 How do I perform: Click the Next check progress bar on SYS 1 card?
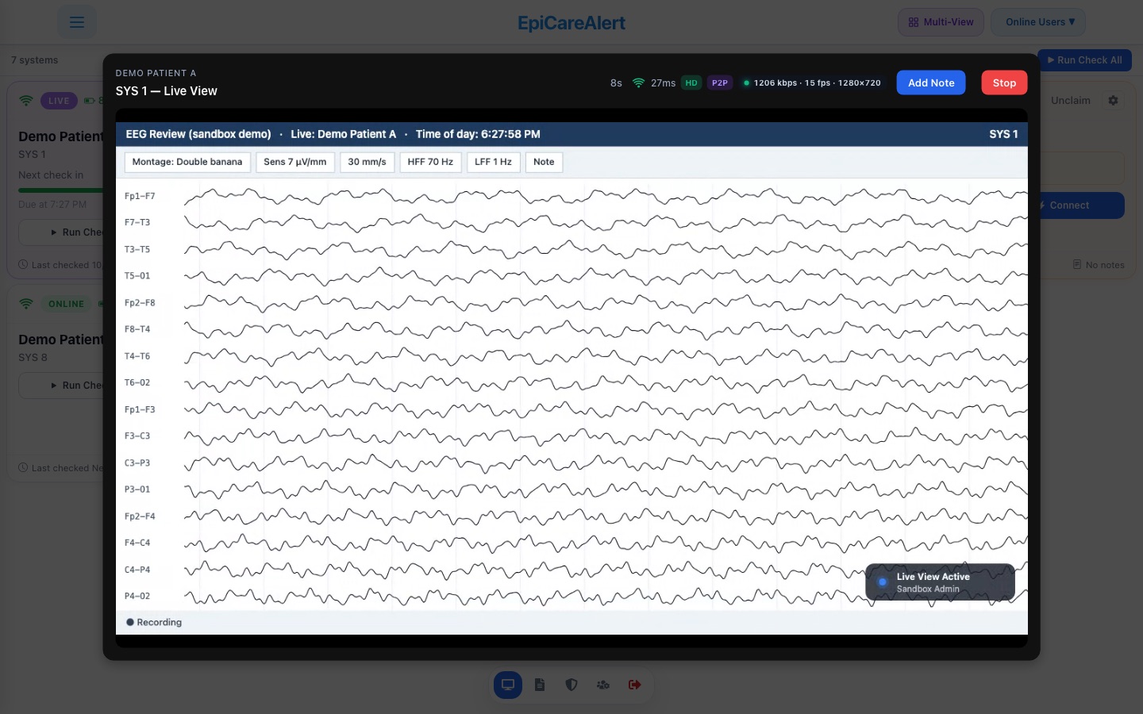coord(61,190)
